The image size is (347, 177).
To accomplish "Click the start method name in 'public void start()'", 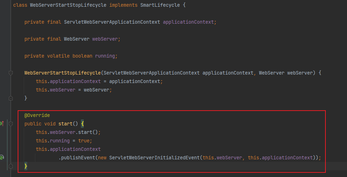I will tap(65, 124).
